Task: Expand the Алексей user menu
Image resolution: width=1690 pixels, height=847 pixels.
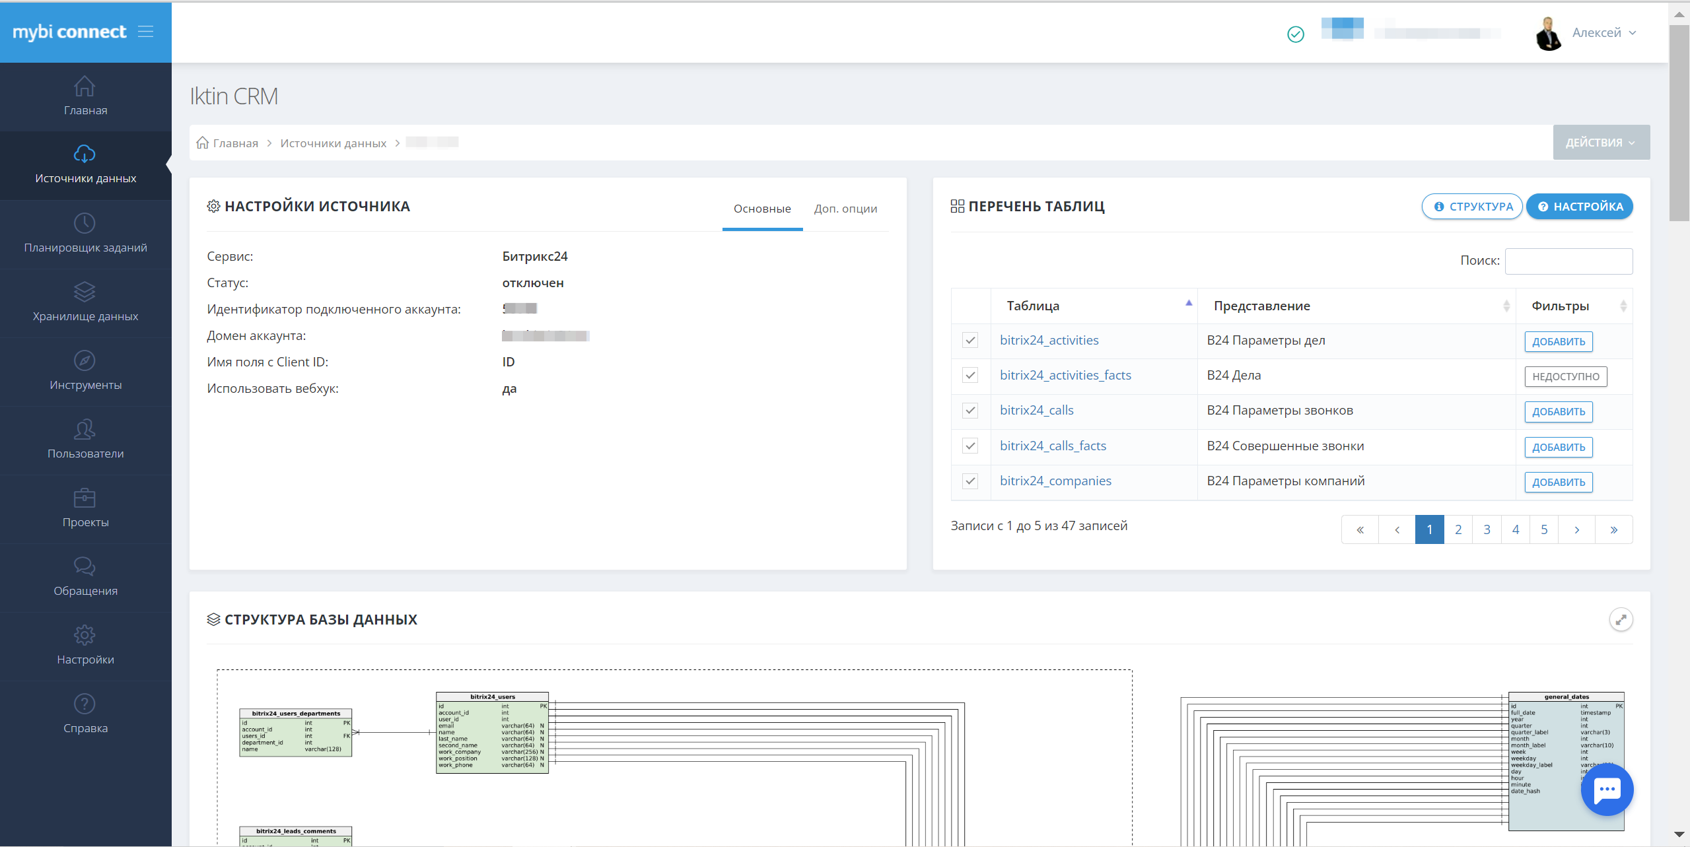Action: (x=1603, y=32)
